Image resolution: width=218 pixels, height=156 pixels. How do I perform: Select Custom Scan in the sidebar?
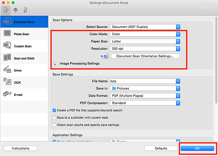point(24,46)
